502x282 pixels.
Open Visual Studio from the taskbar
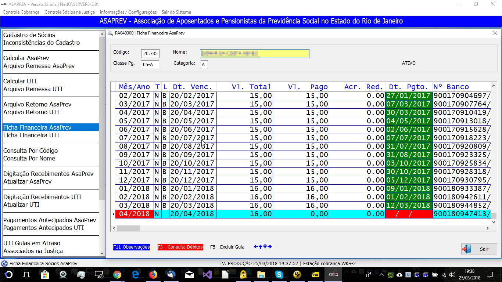click(x=207, y=274)
